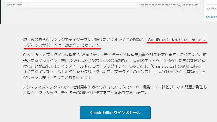Click the Word count: 0 text
This screenshot has height=122, width=217.
(14, 5)
